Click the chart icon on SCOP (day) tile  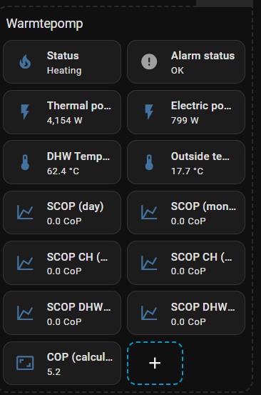[25, 212]
